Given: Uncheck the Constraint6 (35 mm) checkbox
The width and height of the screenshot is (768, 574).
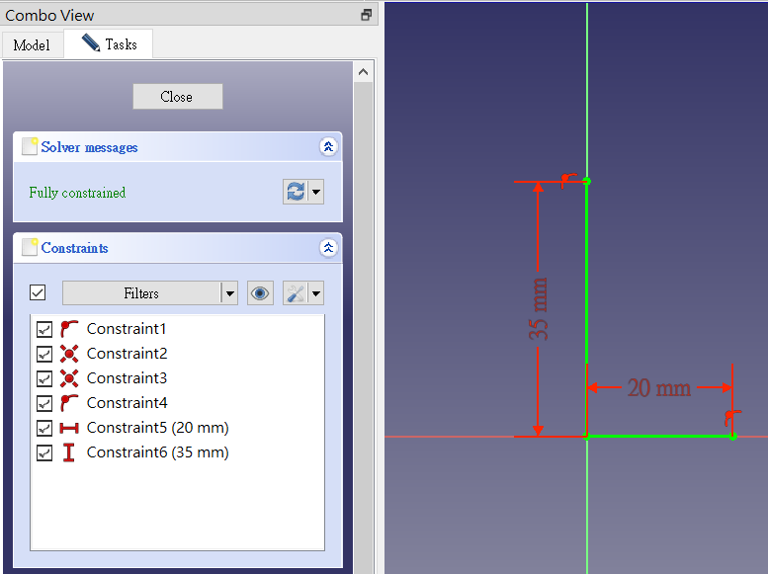Looking at the screenshot, I should pos(44,452).
